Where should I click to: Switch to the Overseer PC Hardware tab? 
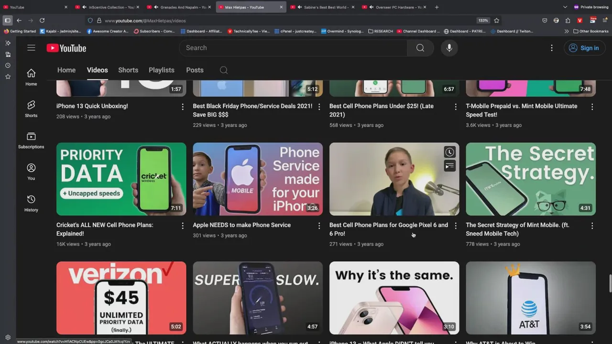[x=394, y=7]
